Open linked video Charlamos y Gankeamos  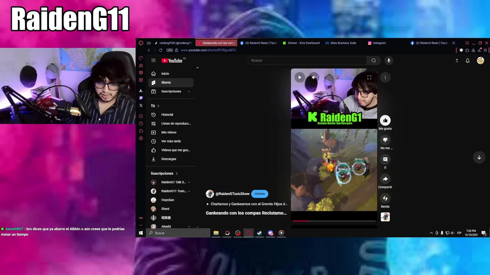tap(247, 204)
